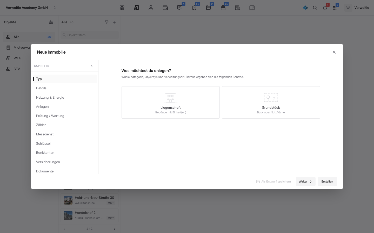Viewport: 374px width, 233px height.
Task: Open the list report icon in top navigation
Action: tap(237, 8)
